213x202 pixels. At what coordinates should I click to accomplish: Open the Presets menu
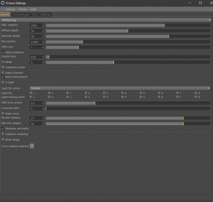[23, 9]
